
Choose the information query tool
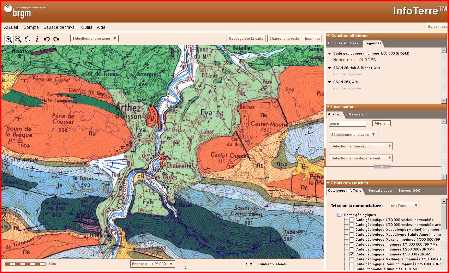point(37,39)
